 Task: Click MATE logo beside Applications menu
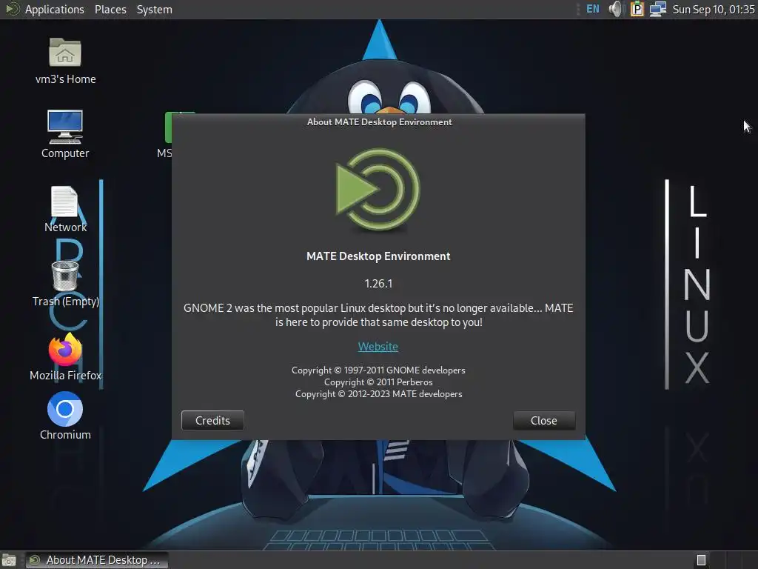point(12,9)
